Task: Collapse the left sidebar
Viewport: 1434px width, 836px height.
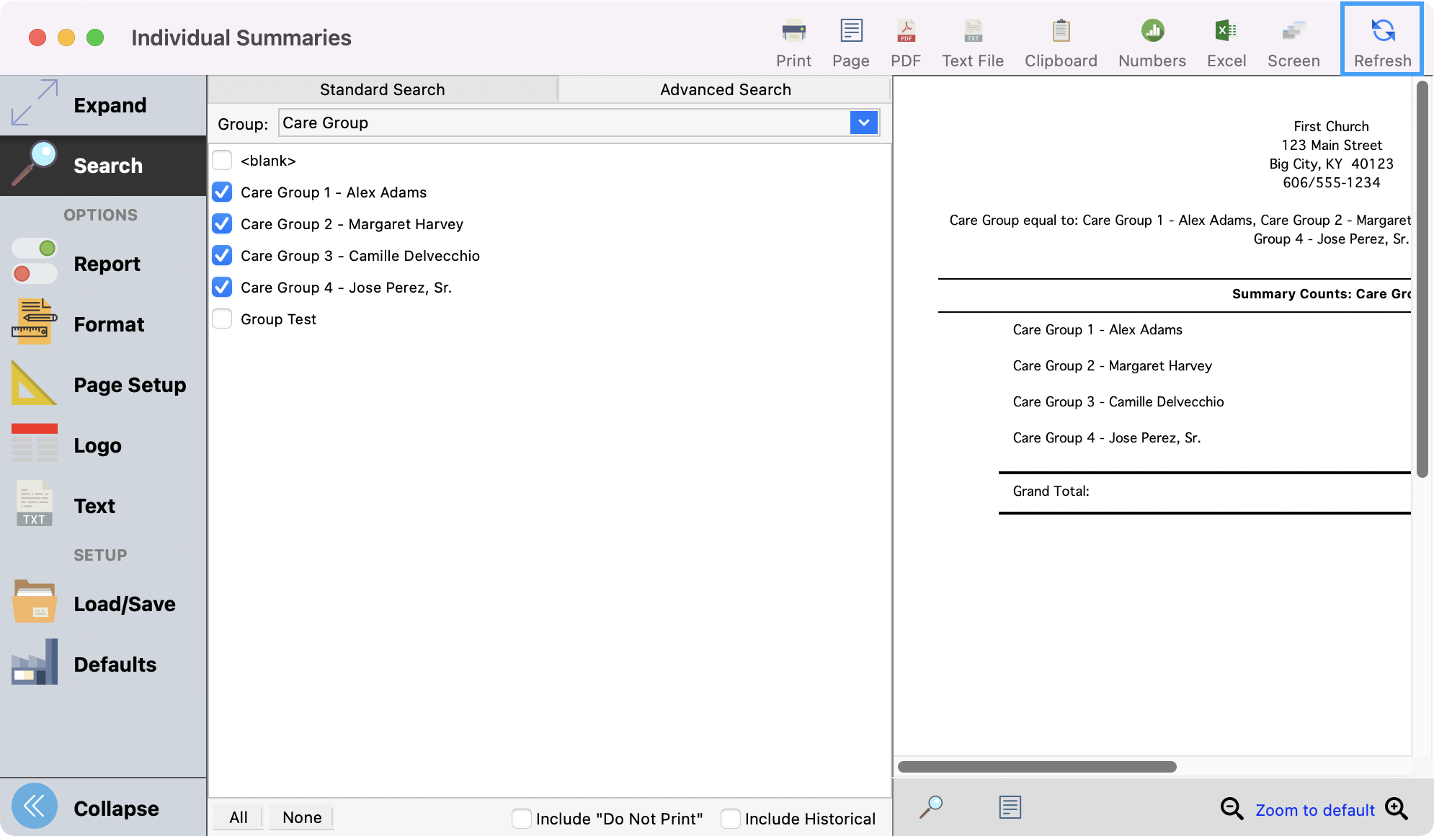Action: pyautogui.click(x=115, y=808)
